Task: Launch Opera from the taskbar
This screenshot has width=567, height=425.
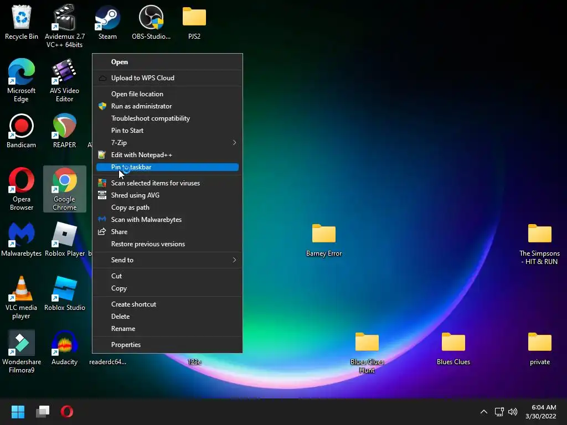Action: coord(67,412)
